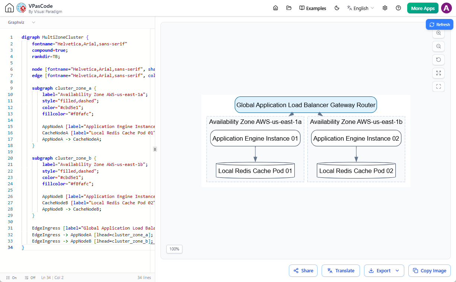Screen dimensions: 456x282
Task: Reset the preview zoom
Action: (x=439, y=60)
